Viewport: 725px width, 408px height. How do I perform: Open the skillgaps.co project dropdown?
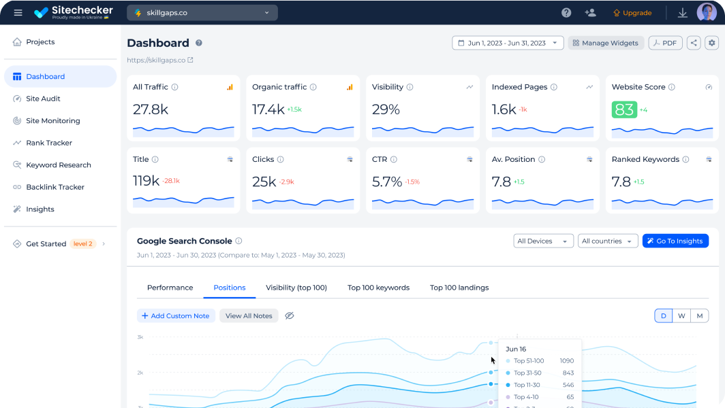pyautogui.click(x=202, y=12)
